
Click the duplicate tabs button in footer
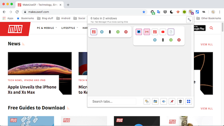click(147, 102)
